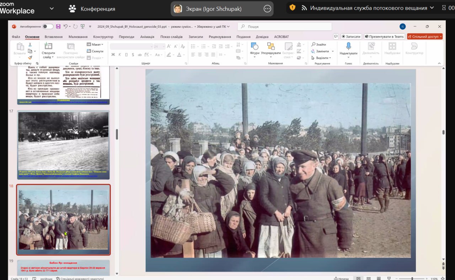
Task: Apply italic with the К button
Action: [x=120, y=54]
